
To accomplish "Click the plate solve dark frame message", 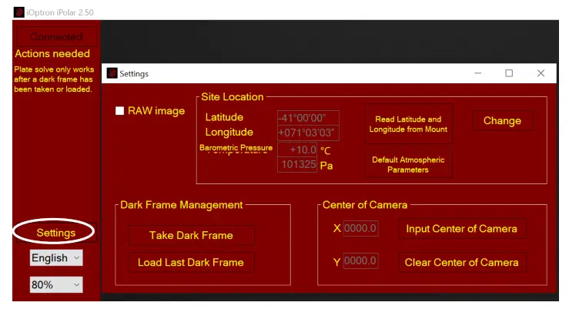I will 54,79.
